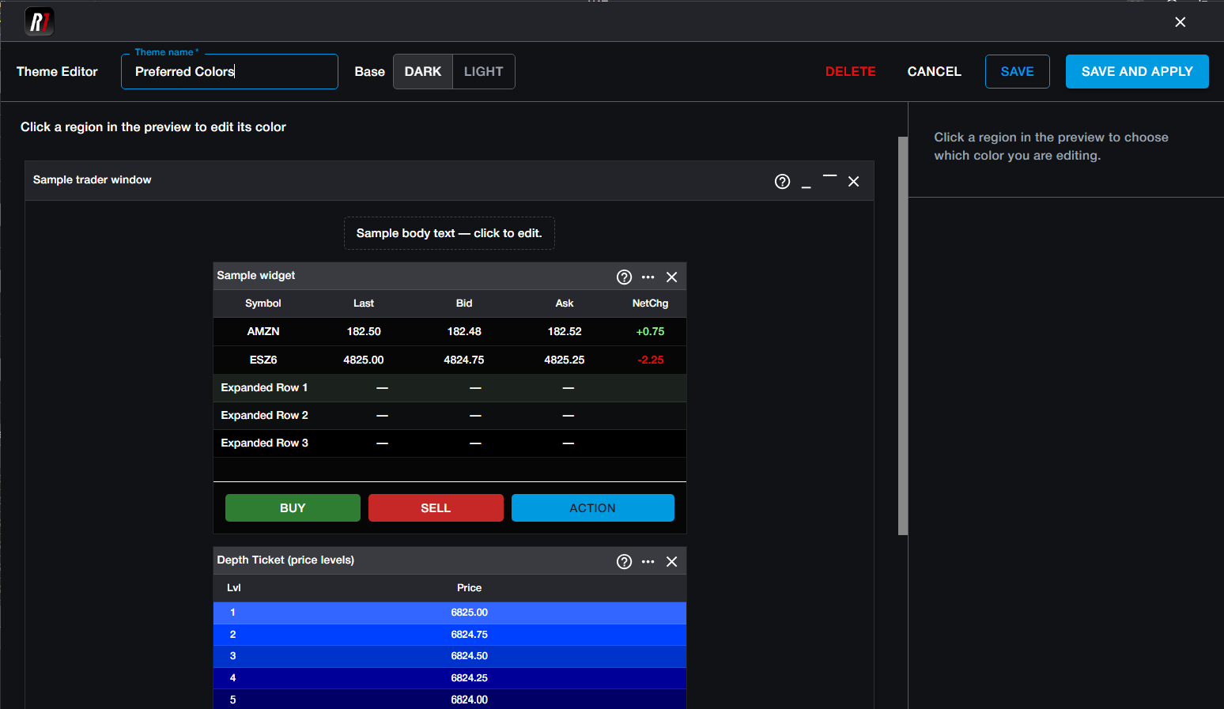Open the three-dot menu of Sample widget
This screenshot has width=1224, height=709.
tap(648, 277)
